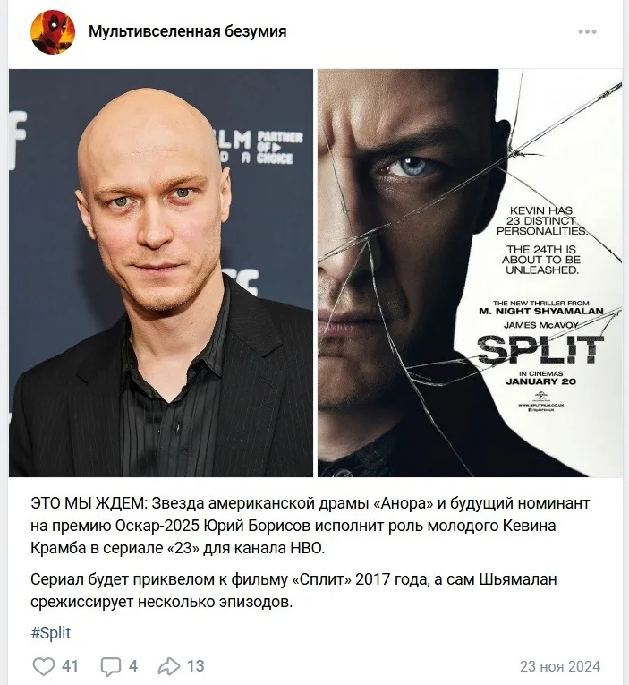Click the post text about Юрий Борисов
Image resolution: width=629 pixels, height=685 pixels.
point(310,526)
